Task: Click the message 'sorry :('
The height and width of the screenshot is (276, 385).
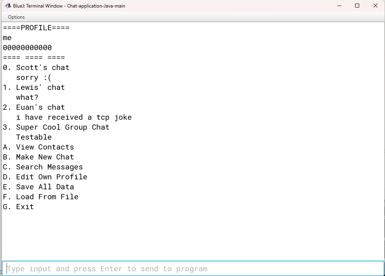Action: (x=34, y=78)
